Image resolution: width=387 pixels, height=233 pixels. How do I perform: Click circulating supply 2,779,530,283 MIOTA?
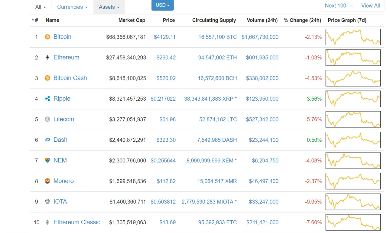pos(207,202)
